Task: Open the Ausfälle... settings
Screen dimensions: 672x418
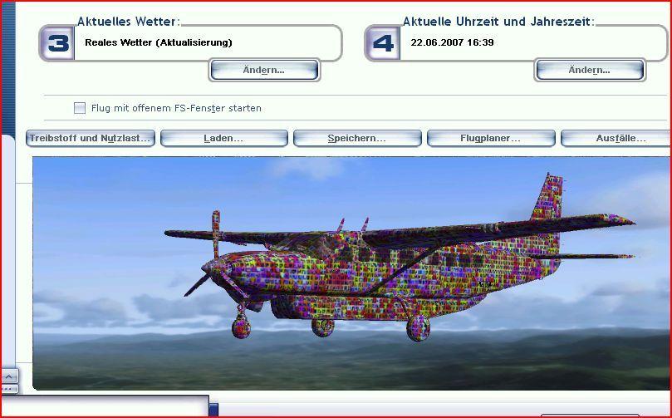Action: point(616,138)
